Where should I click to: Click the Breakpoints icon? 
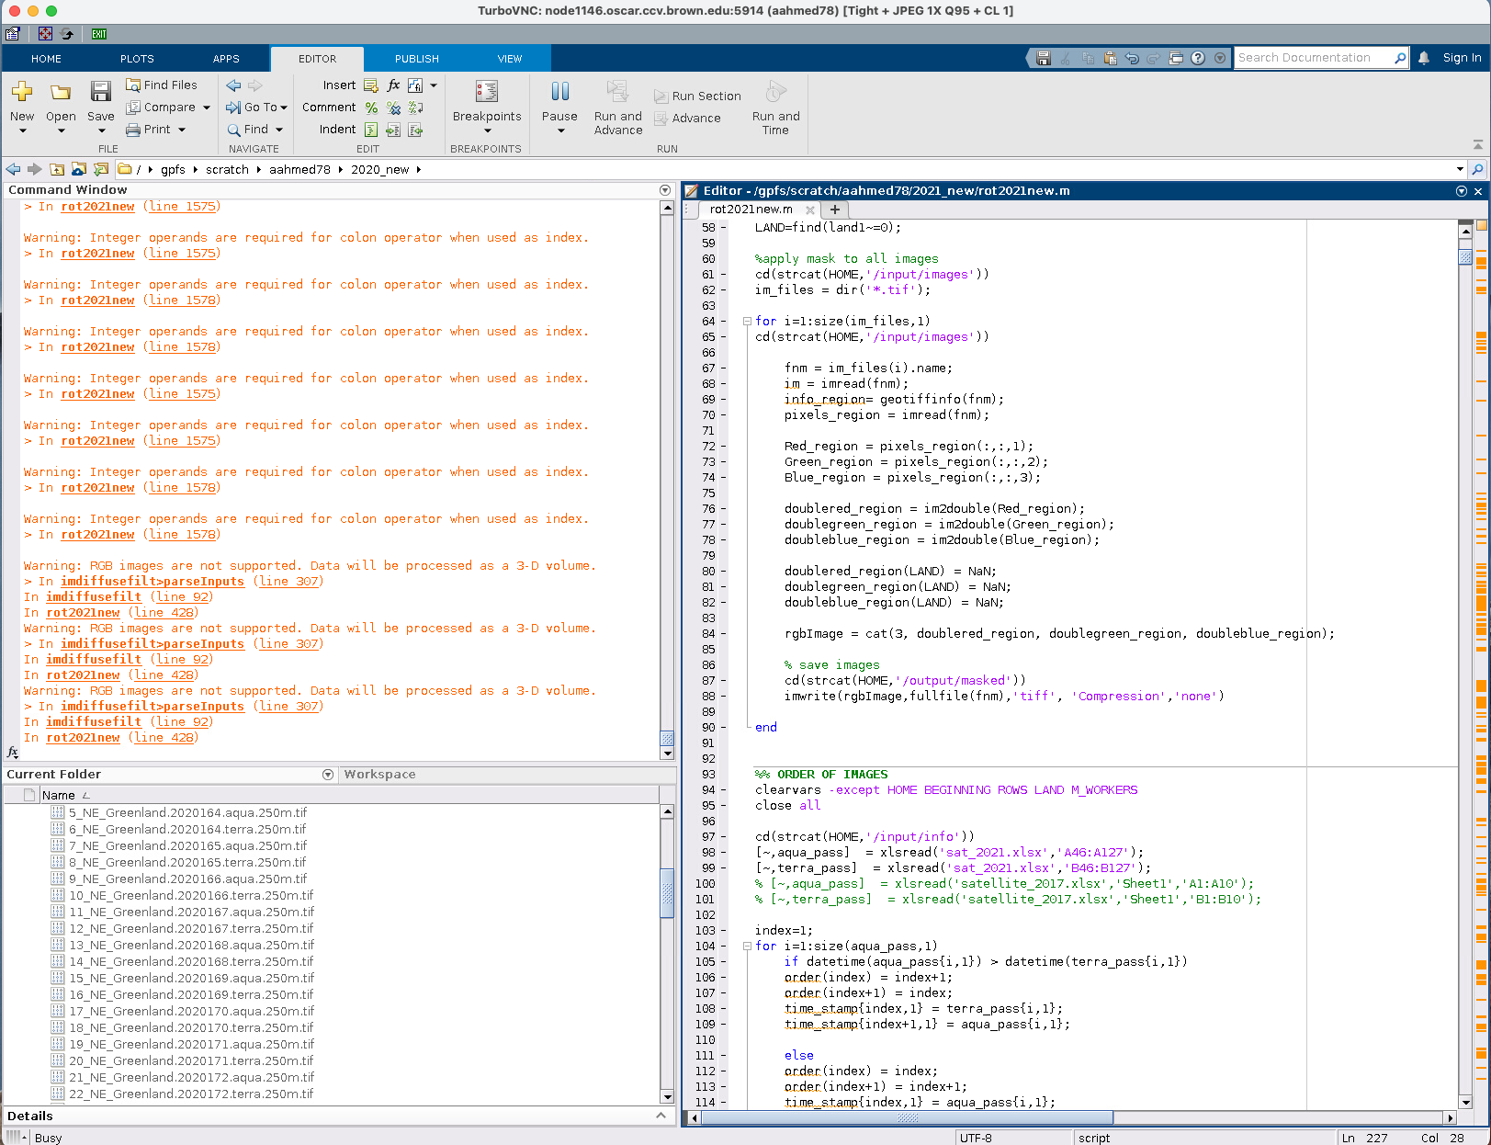(486, 92)
